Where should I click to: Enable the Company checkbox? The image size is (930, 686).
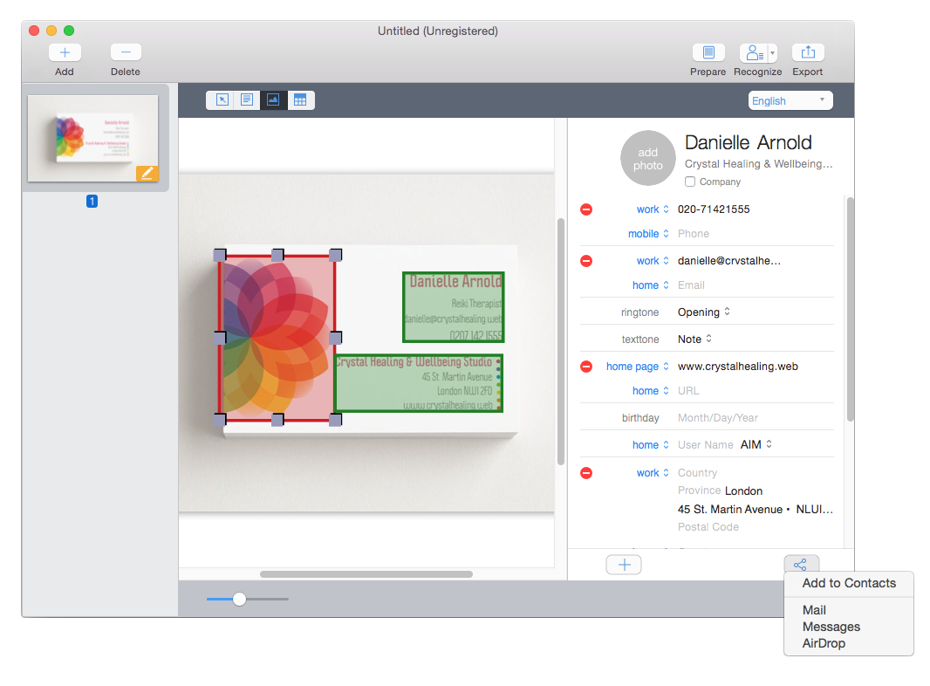tap(690, 182)
